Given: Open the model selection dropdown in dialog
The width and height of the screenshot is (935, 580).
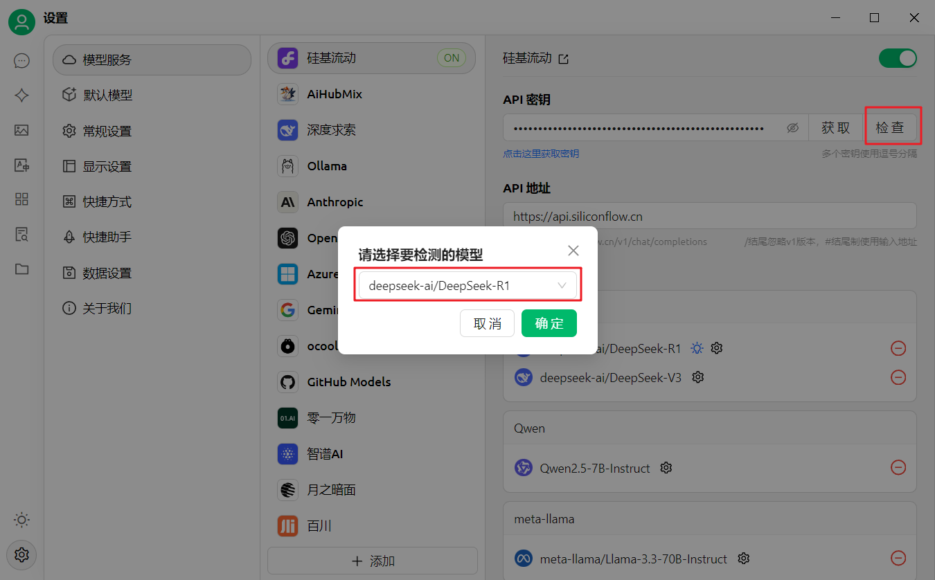Looking at the screenshot, I should tap(467, 285).
